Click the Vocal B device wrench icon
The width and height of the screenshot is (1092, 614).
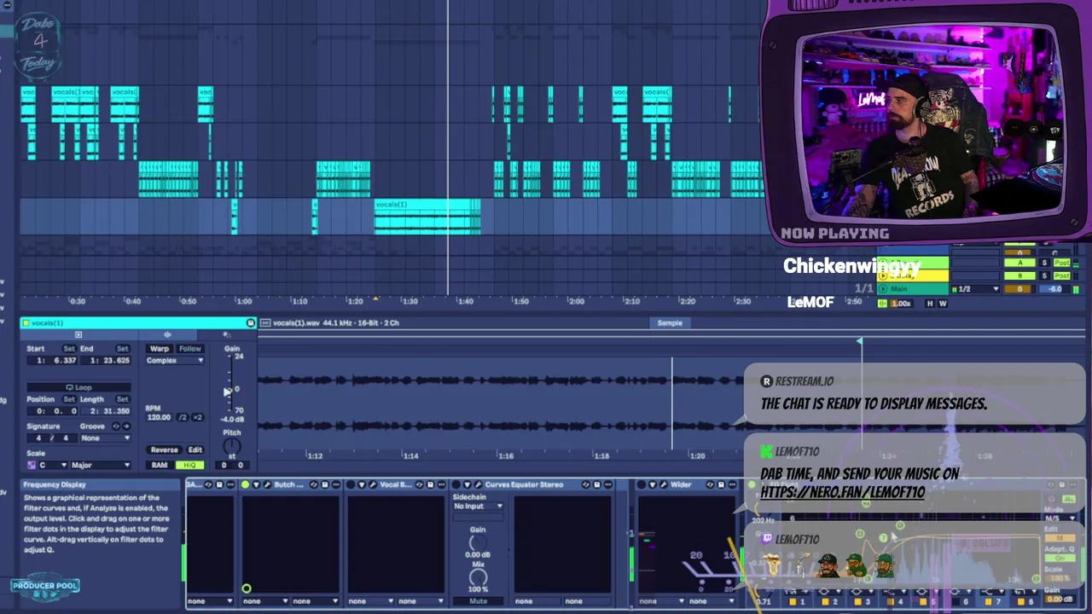coord(373,484)
